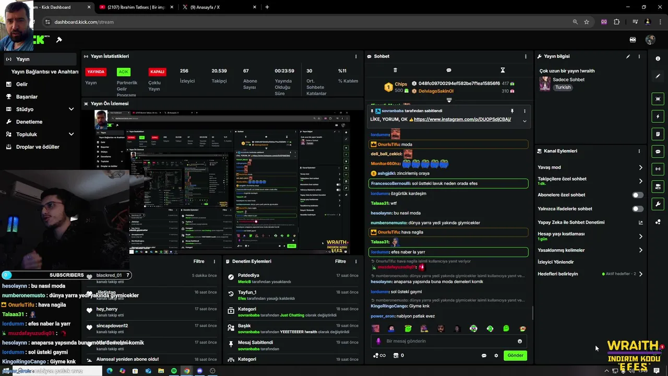Open Filtre in Denetim Eylemleri panel
This screenshot has height=376, width=668.
(x=340, y=261)
